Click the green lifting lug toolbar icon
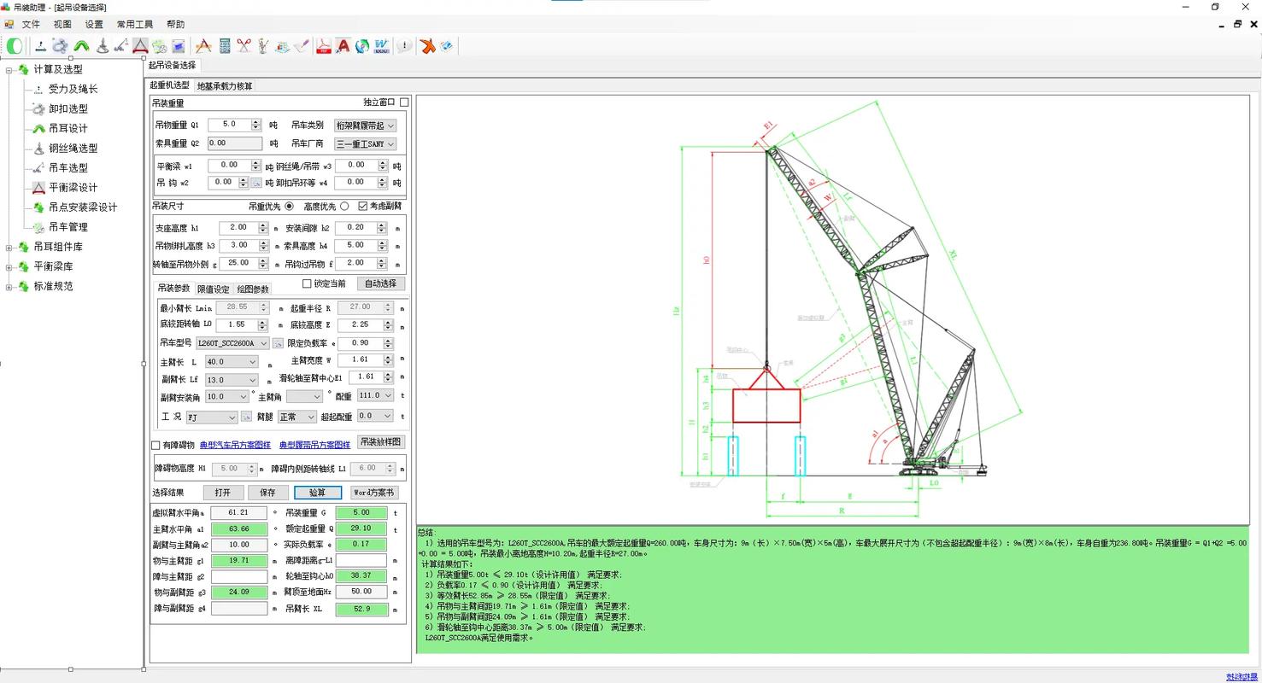Viewport: 1262px width, 683px height. 81,46
